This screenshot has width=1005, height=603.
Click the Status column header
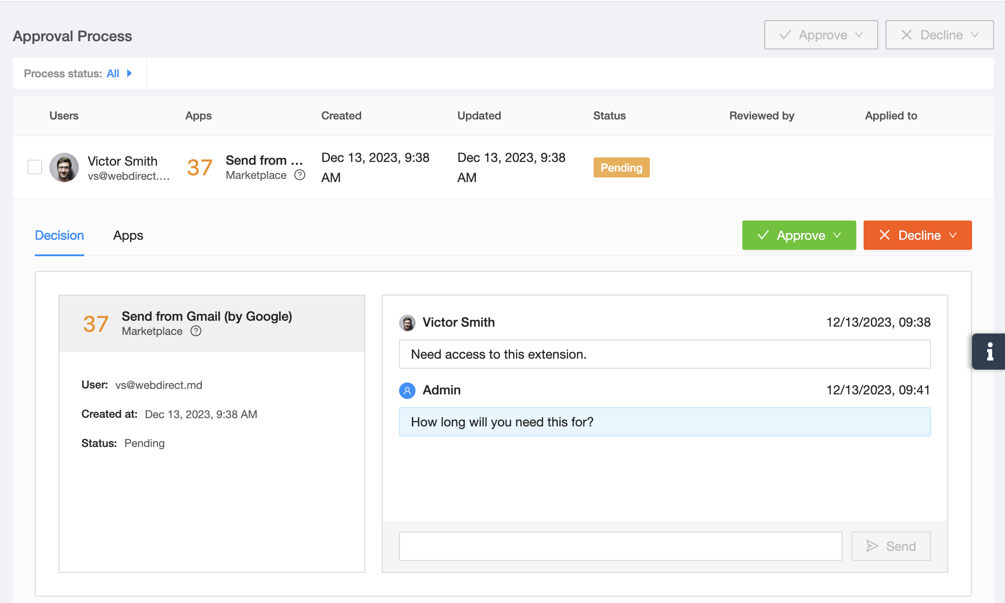(609, 116)
